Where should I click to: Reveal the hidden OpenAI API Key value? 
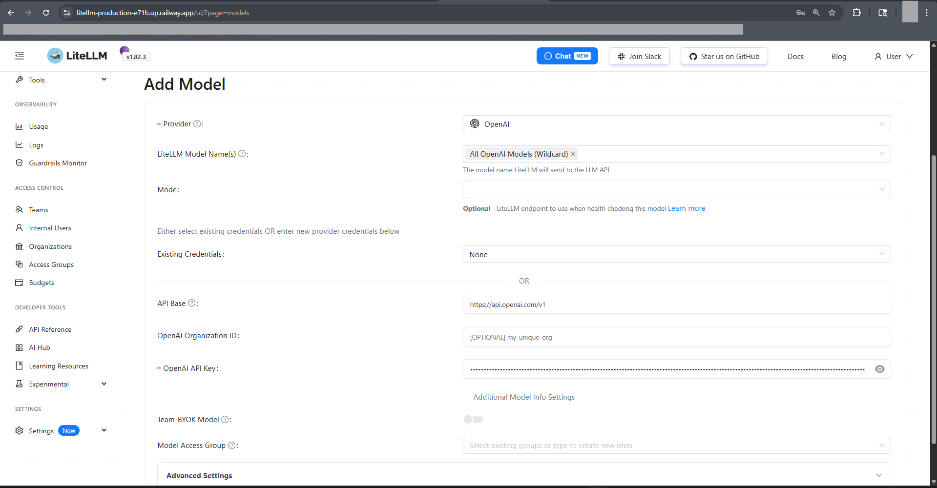click(x=879, y=369)
